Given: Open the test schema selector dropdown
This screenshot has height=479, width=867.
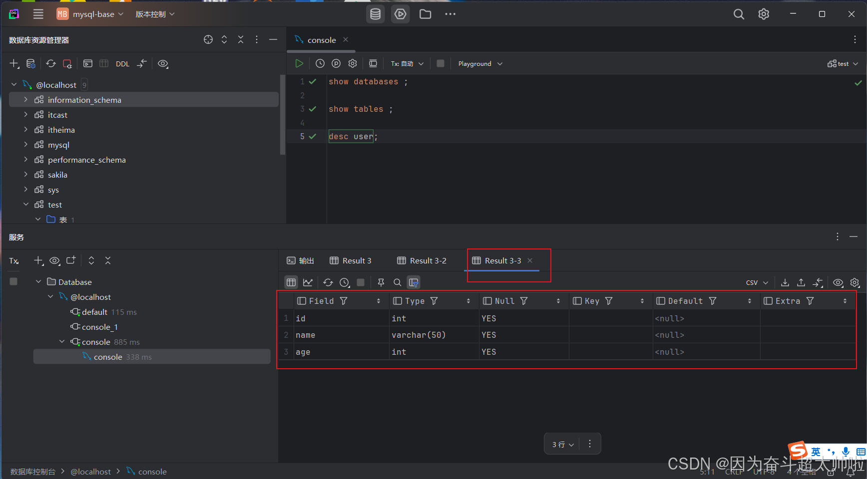Looking at the screenshot, I should click(843, 63).
